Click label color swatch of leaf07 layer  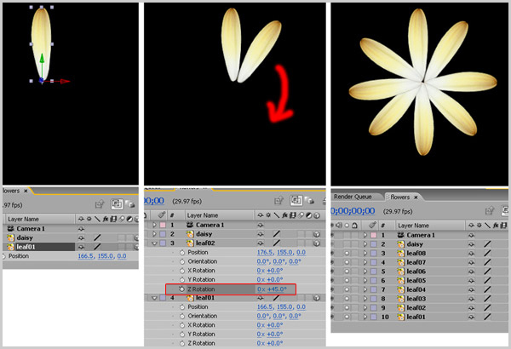[374, 262]
